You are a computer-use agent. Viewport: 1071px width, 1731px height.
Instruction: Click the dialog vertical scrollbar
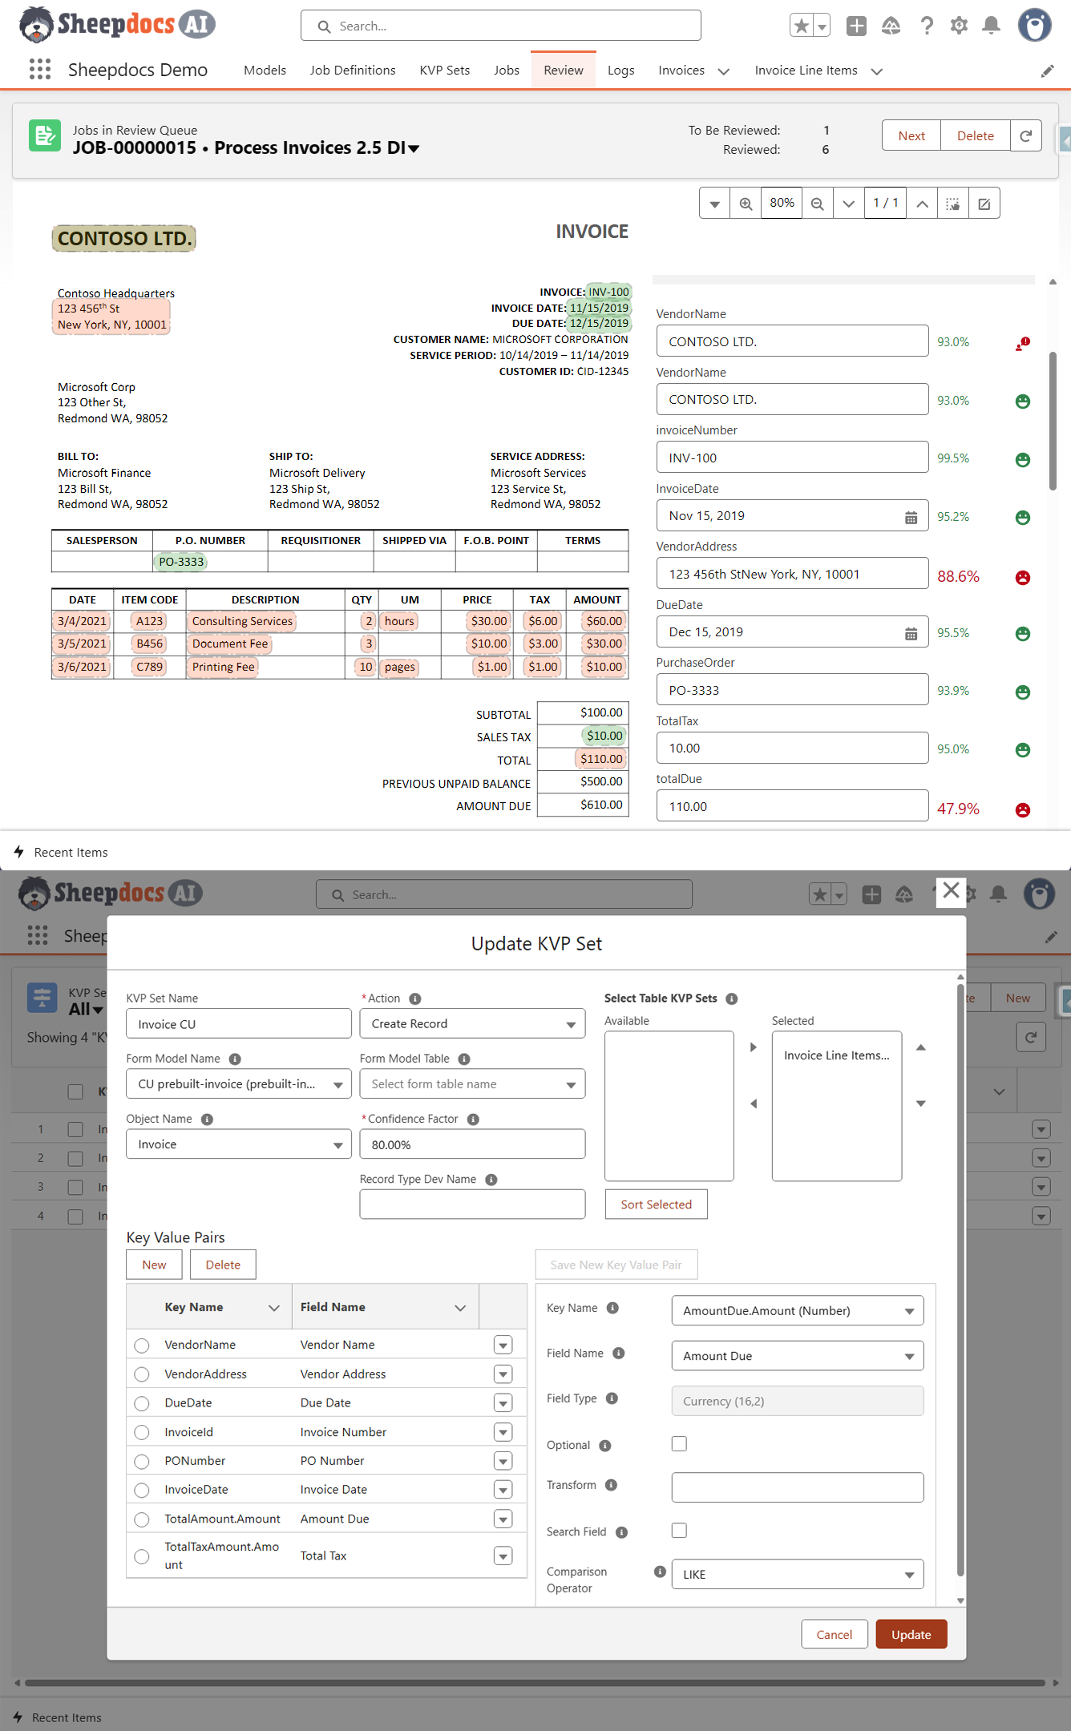[960, 1282]
